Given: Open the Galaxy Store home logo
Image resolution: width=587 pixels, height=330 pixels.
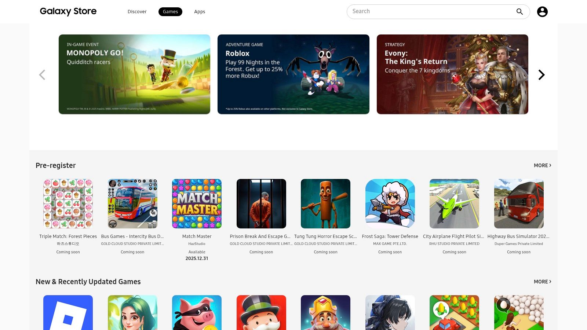Looking at the screenshot, I should pyautogui.click(x=68, y=11).
